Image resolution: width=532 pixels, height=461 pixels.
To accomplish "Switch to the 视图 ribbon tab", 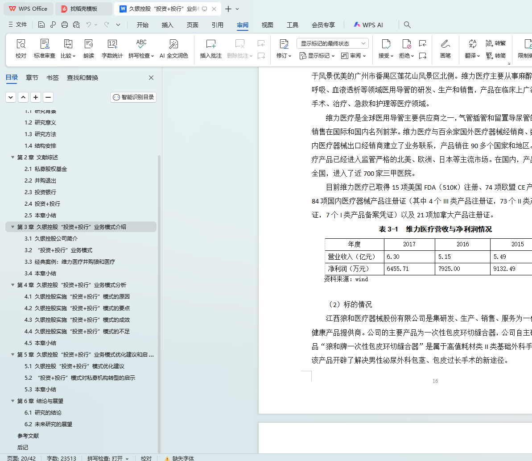I will pyautogui.click(x=268, y=25).
